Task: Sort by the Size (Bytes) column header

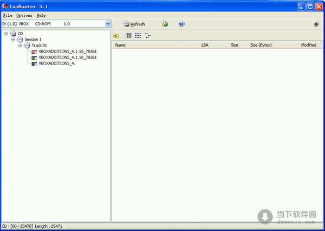Action: click(257, 45)
